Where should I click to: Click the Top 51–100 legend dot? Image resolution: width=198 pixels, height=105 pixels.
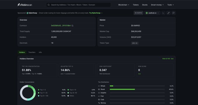click(38, 96)
